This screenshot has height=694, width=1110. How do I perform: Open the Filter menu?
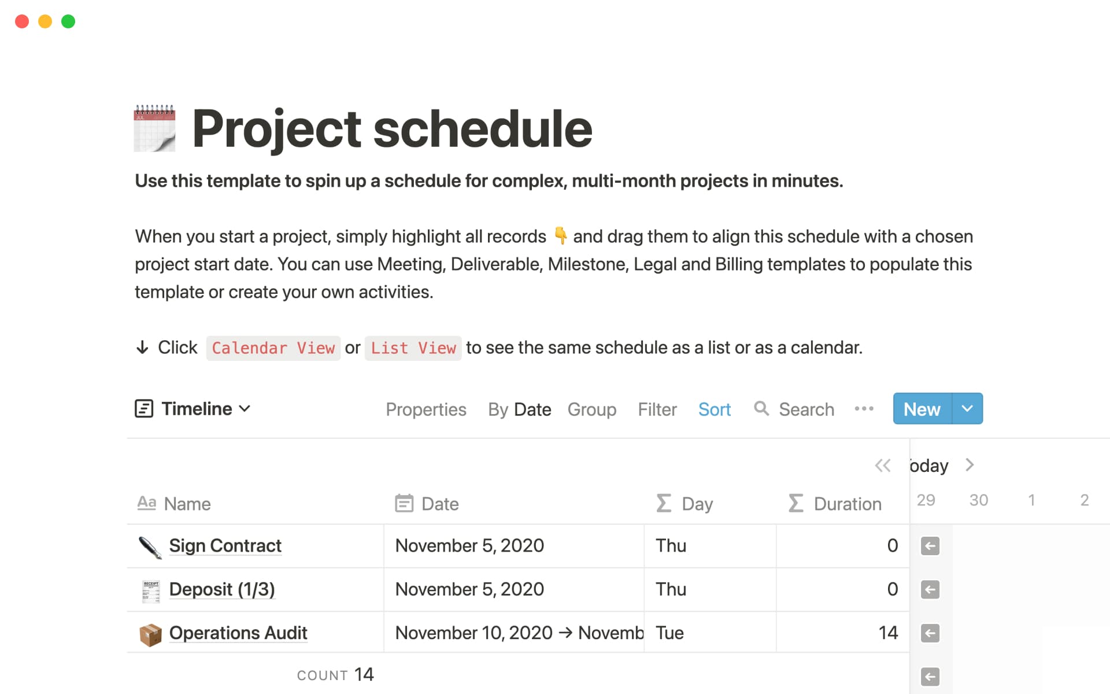657,409
